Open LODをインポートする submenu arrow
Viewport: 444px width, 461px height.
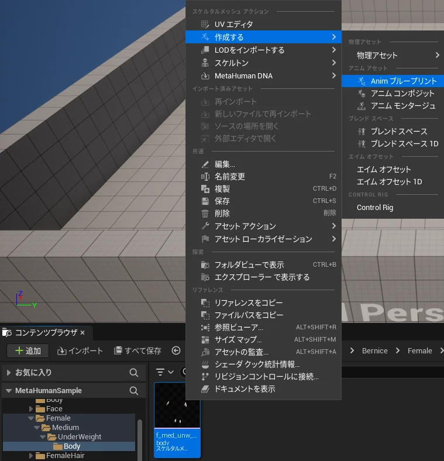[334, 50]
